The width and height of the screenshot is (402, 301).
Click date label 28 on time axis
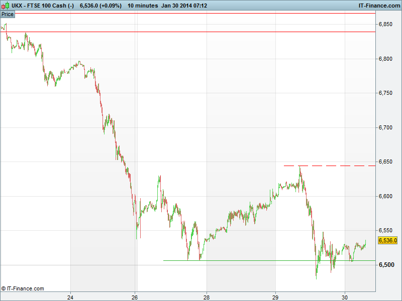[207, 297]
